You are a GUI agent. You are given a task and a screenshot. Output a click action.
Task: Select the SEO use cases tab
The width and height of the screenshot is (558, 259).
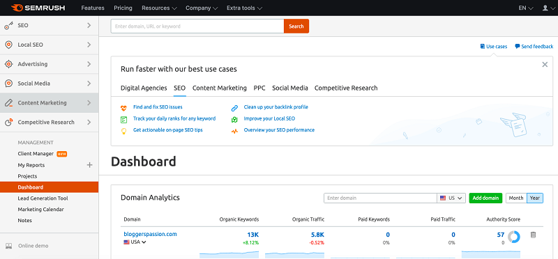coord(180,88)
